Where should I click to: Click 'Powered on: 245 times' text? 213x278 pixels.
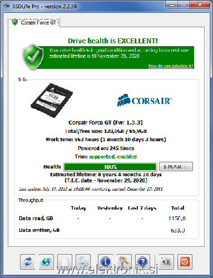[106, 148]
